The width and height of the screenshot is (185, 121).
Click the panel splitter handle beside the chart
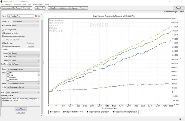point(43,63)
